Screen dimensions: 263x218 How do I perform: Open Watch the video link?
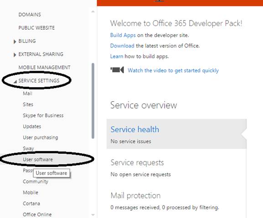173,71
